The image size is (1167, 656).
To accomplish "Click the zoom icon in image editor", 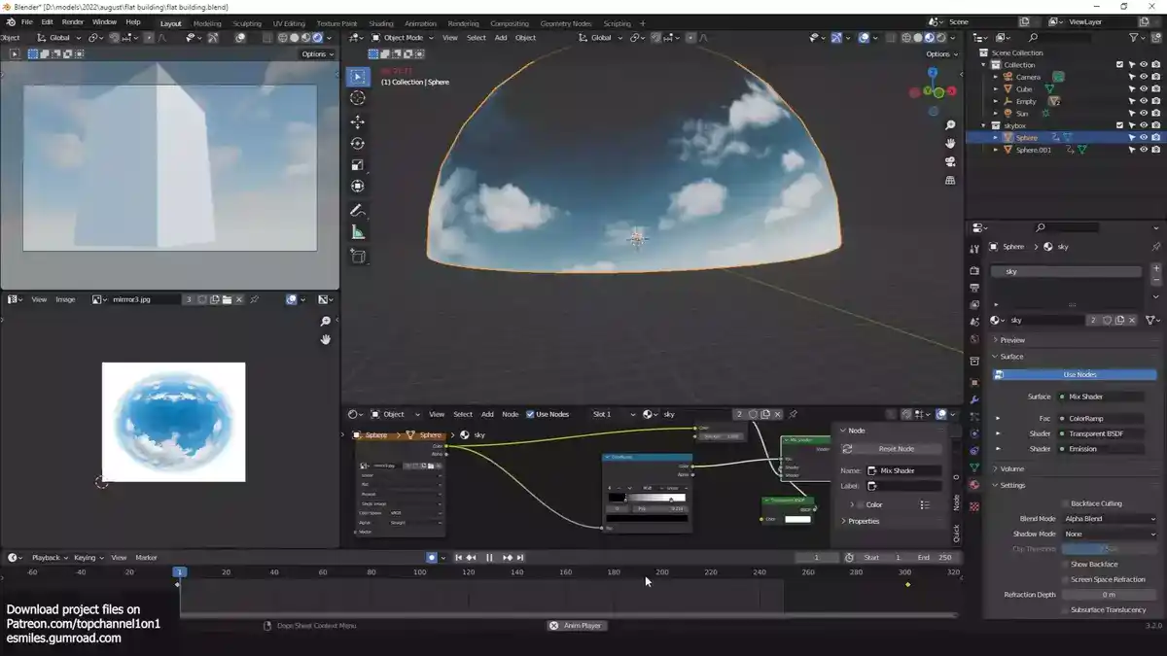I will click(326, 321).
